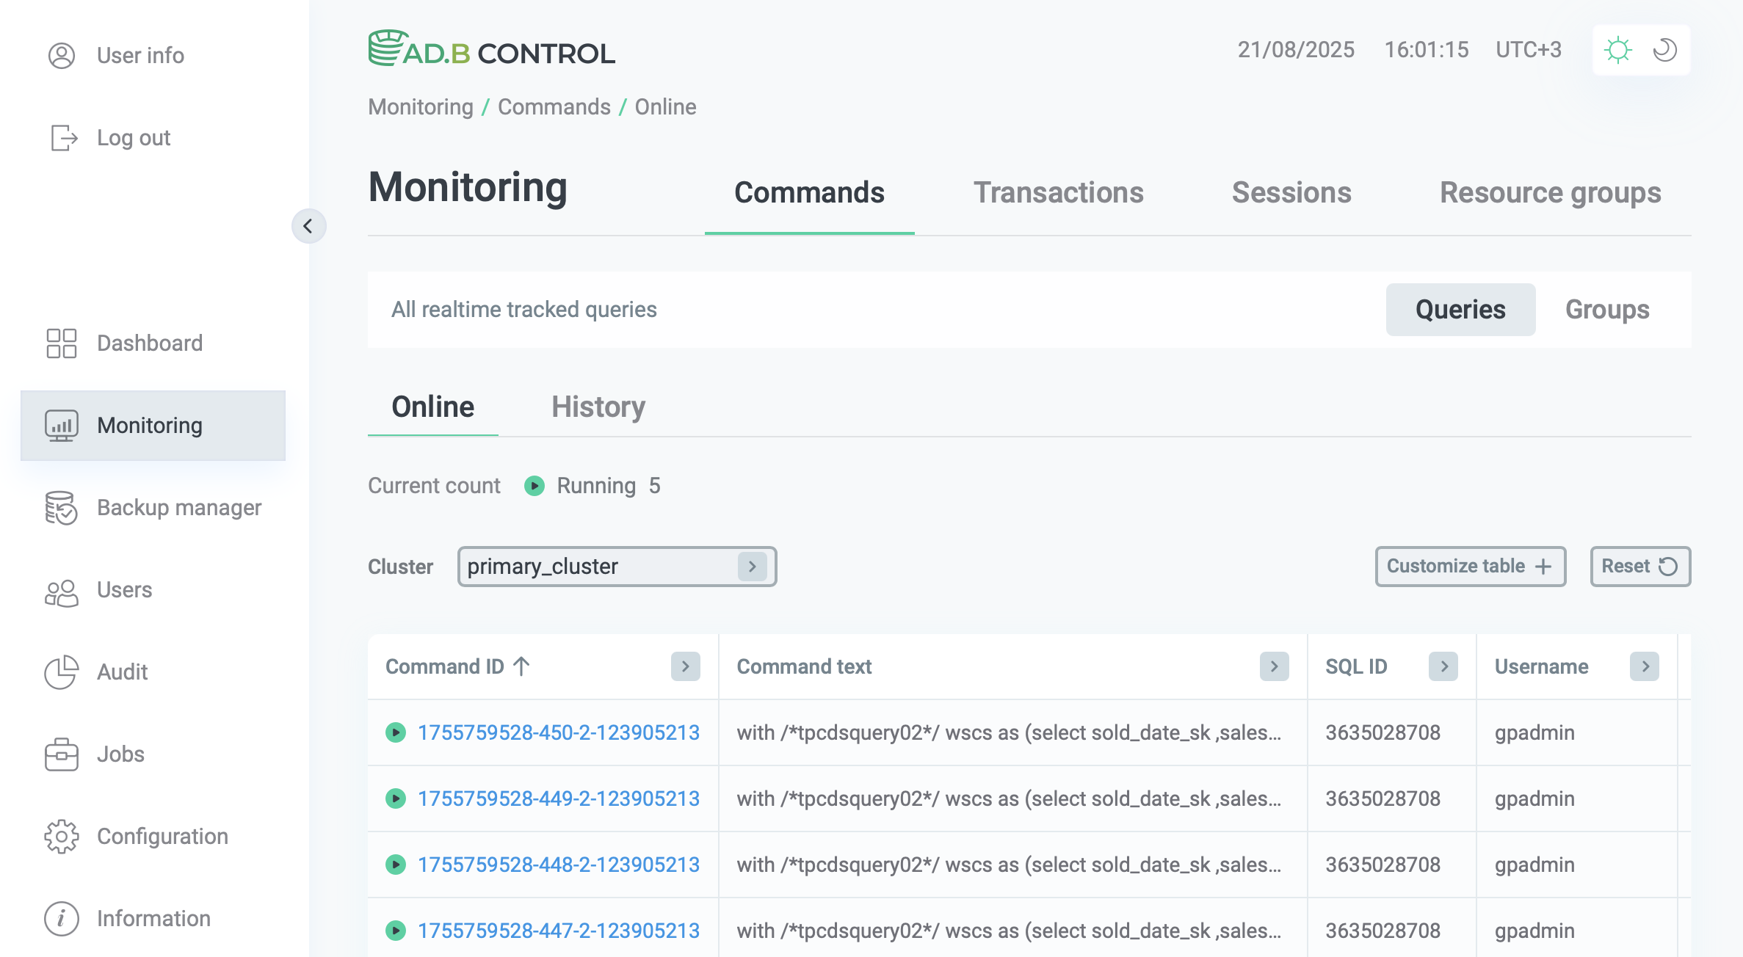1743x957 pixels.
Task: Click the Audit pie-chart icon
Action: (x=62, y=672)
